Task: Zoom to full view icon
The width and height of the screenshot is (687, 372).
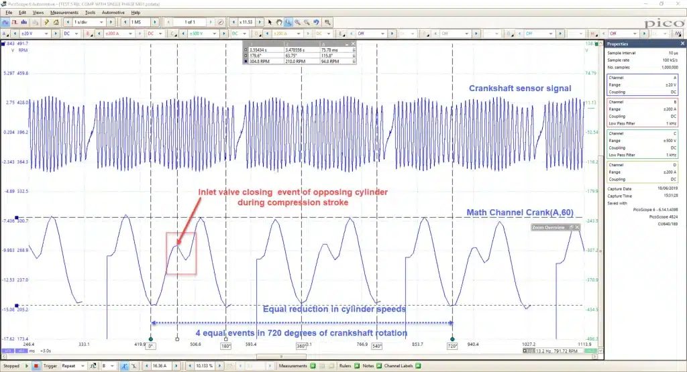Action: click(x=327, y=22)
